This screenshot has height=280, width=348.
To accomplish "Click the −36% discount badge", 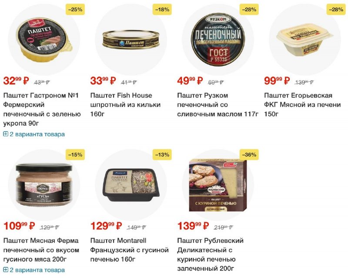I will [x=249, y=155].
